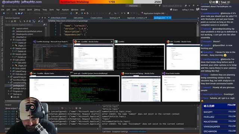Collapse the Delete.cshtml tree node

pyautogui.click(x=11, y=48)
